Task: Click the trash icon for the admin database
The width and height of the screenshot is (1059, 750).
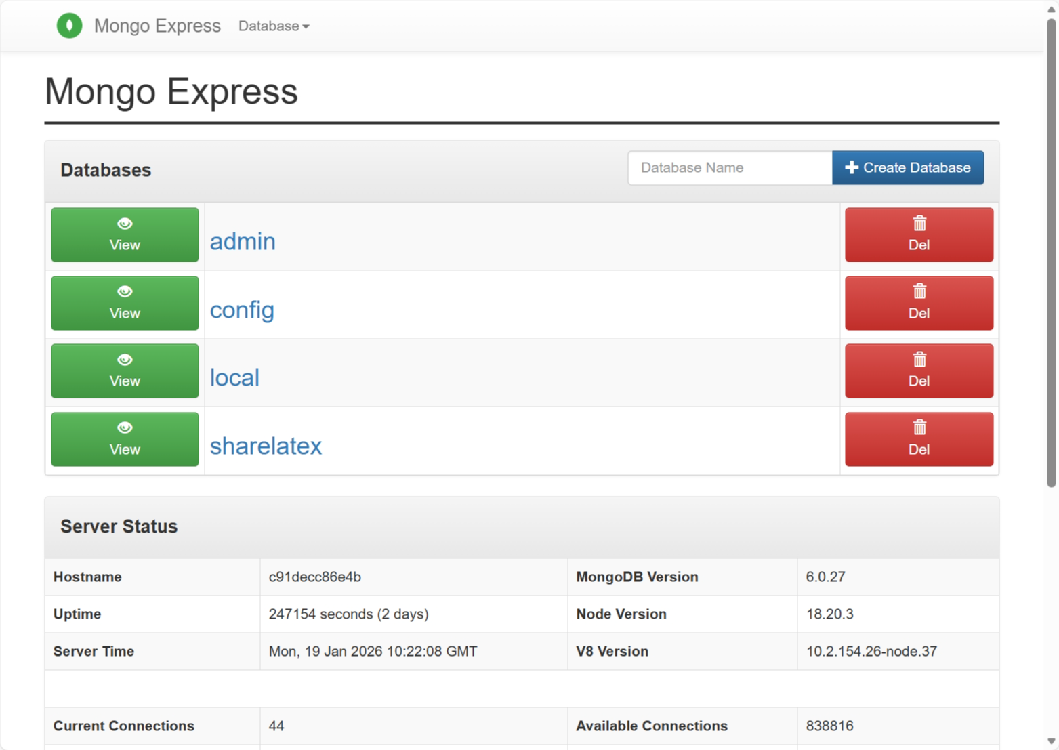Action: (x=919, y=224)
